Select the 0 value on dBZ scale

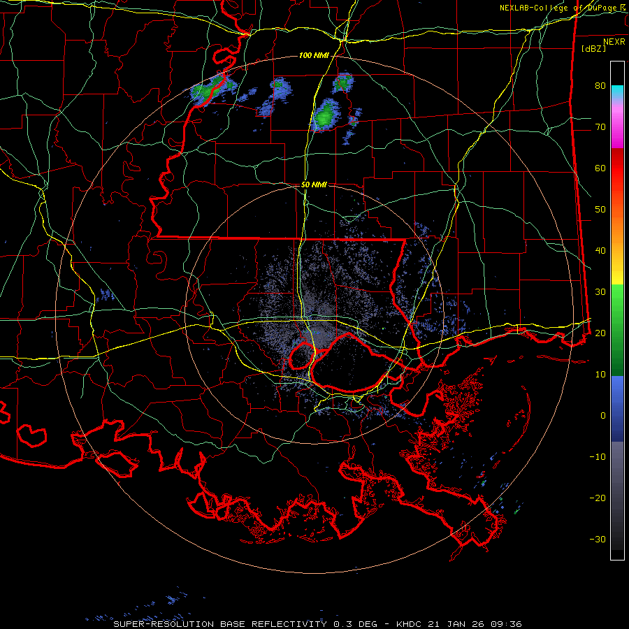pos(603,416)
